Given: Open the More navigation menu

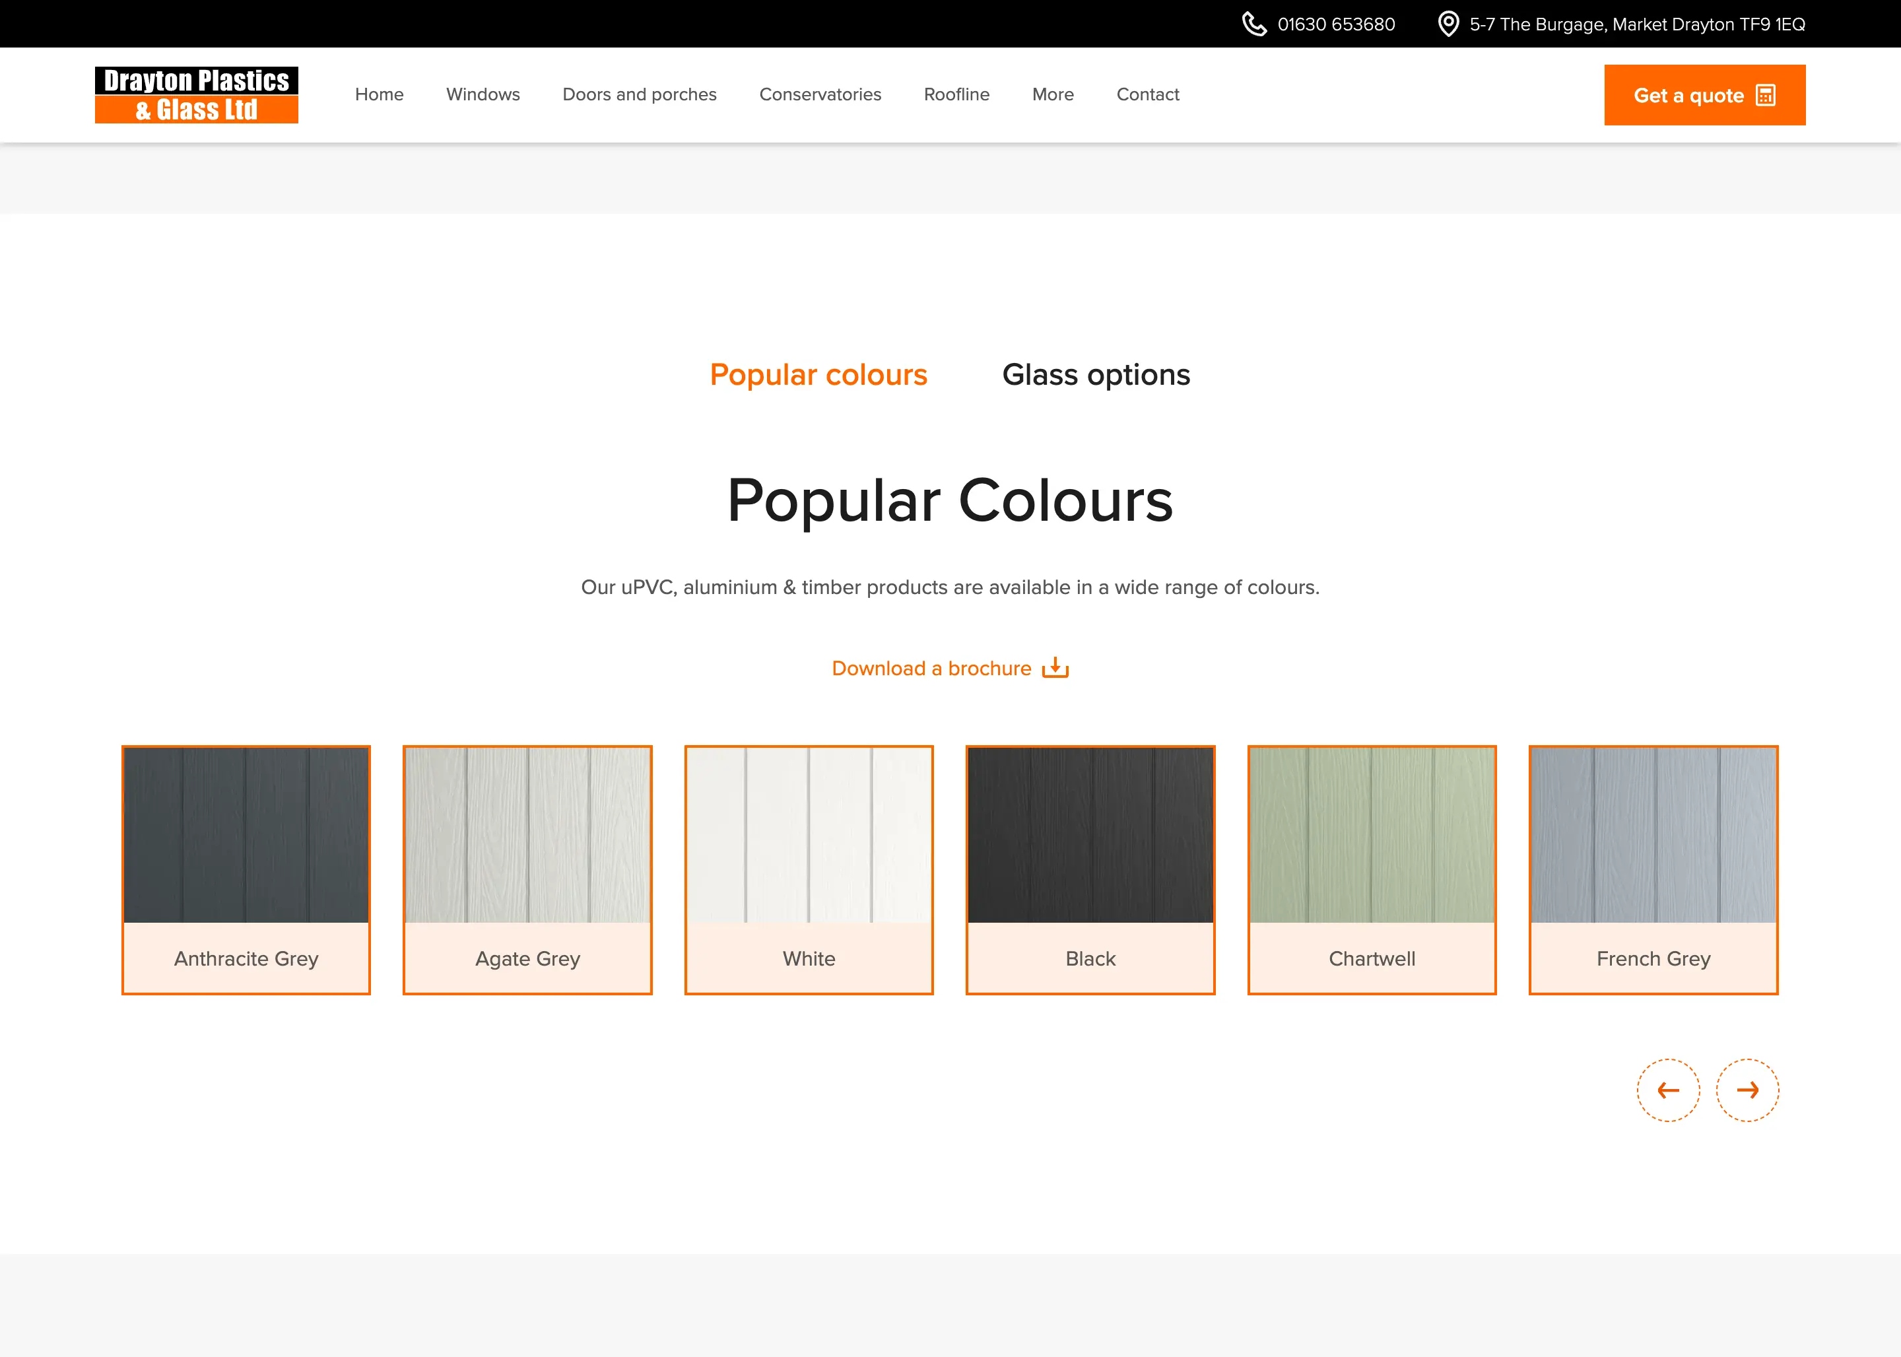Looking at the screenshot, I should tap(1052, 94).
